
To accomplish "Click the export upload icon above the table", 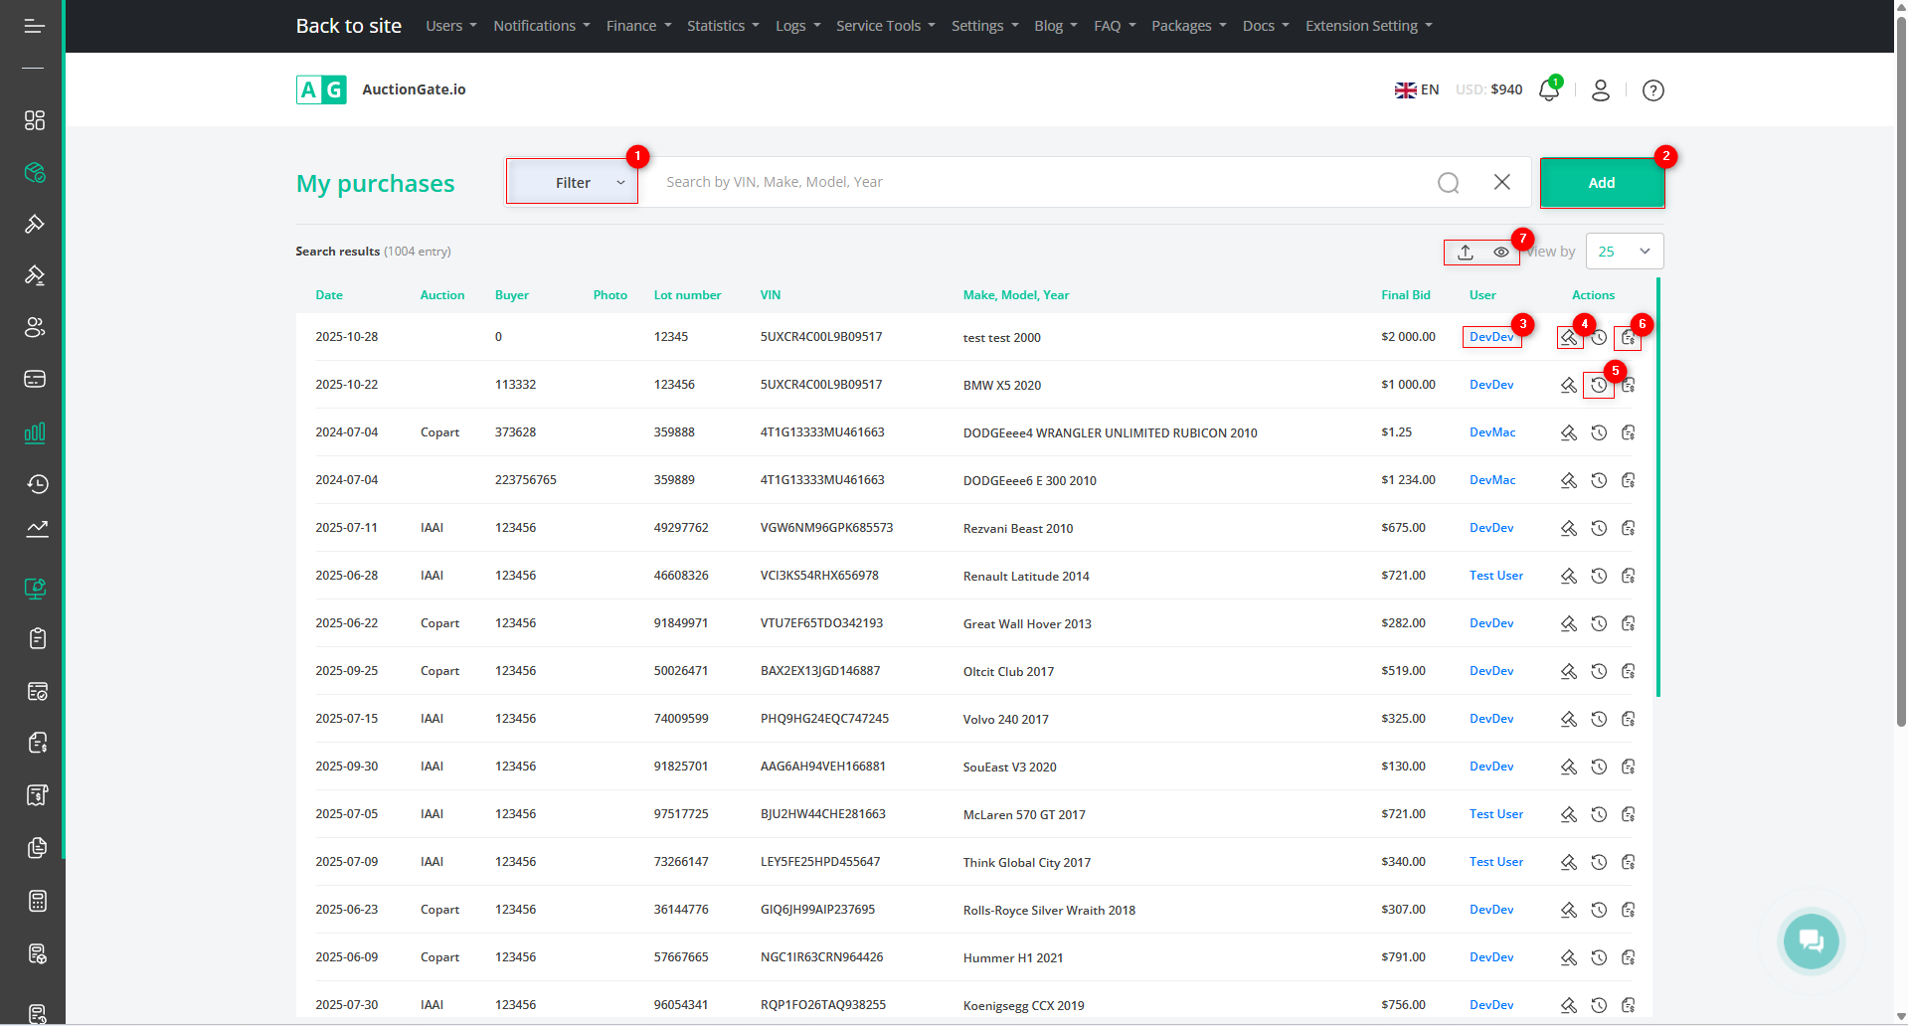I will pyautogui.click(x=1465, y=253).
